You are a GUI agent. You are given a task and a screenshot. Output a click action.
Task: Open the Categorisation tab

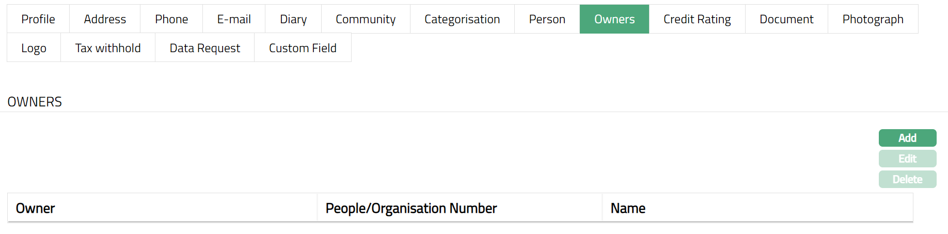pyautogui.click(x=462, y=19)
